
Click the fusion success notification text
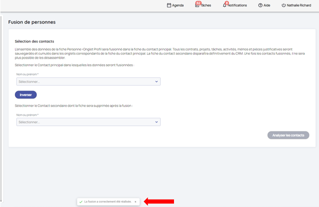tap(108, 202)
